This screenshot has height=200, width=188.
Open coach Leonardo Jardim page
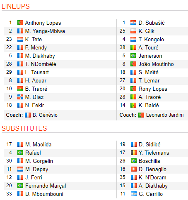click(x=165, y=115)
